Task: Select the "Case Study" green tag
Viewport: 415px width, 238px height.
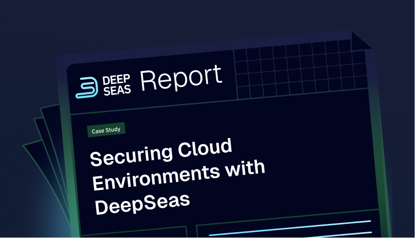Action: (x=106, y=130)
